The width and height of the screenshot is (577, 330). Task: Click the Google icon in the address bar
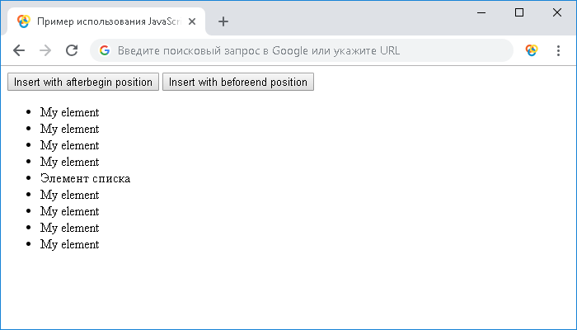[105, 50]
